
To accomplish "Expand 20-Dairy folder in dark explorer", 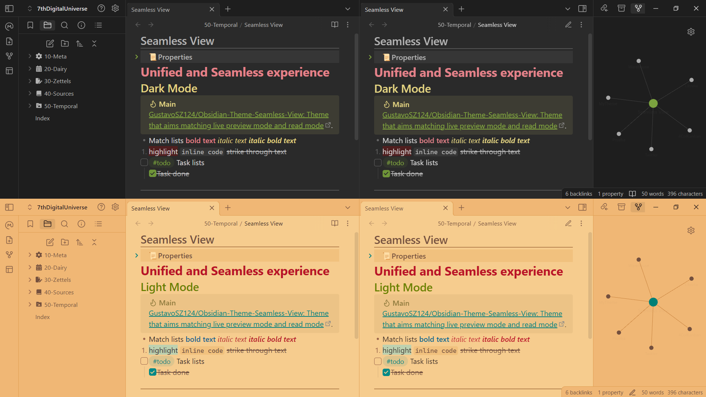I will click(30, 69).
